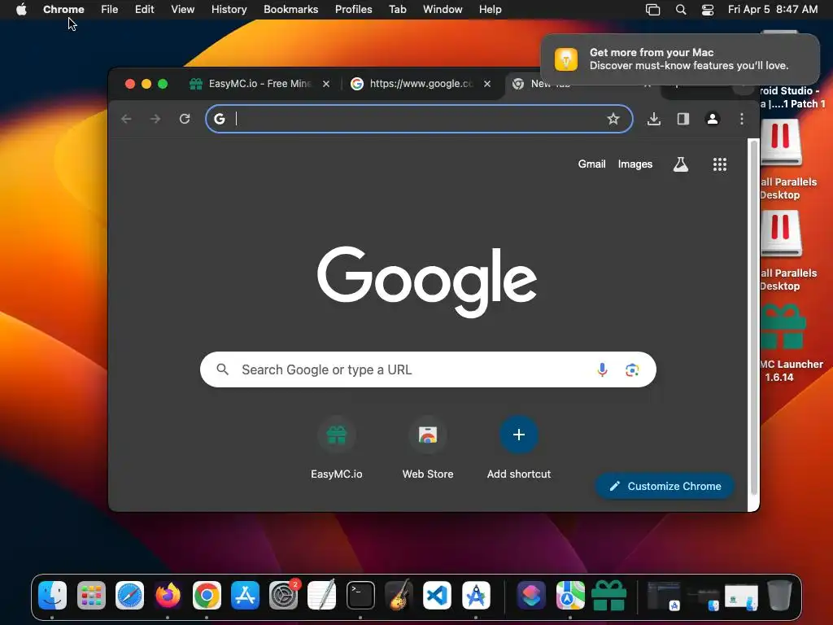The width and height of the screenshot is (833, 625).
Task: Open Spotlight search in menu bar
Action: [x=681, y=10]
